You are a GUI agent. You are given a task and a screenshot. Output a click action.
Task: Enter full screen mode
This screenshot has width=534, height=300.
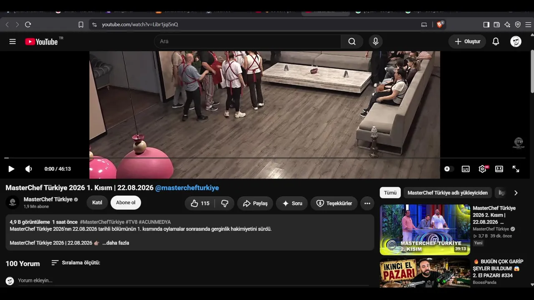click(x=516, y=169)
